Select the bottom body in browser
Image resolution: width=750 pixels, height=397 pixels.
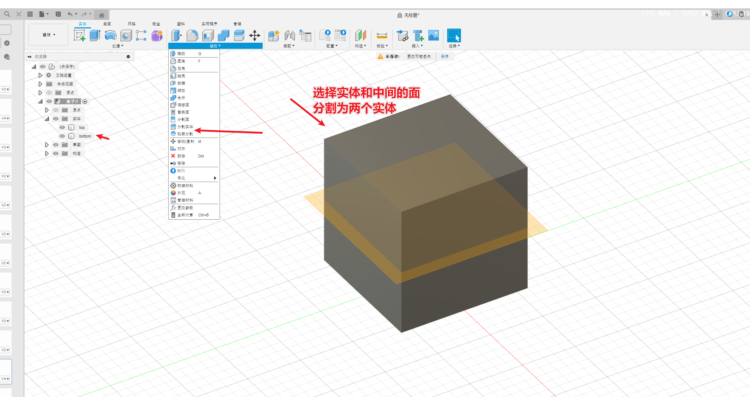pos(85,136)
